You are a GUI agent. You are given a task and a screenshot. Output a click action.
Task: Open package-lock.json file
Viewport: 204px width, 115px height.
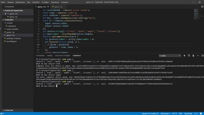(18, 38)
